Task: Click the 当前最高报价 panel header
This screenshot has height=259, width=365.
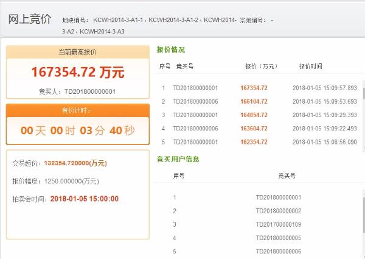Action: point(77,52)
